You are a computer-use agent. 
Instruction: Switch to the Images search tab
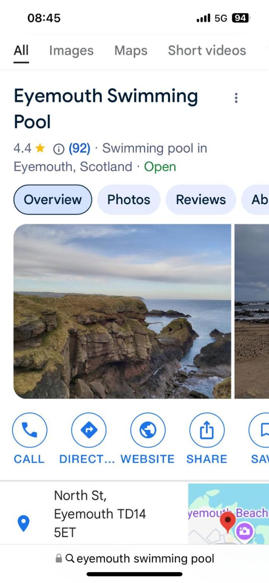(x=71, y=50)
